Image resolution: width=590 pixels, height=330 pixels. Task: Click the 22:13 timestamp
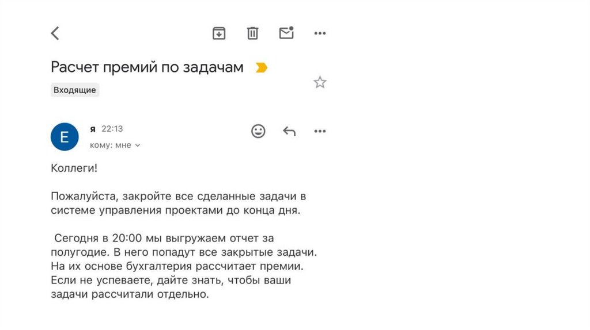click(112, 129)
